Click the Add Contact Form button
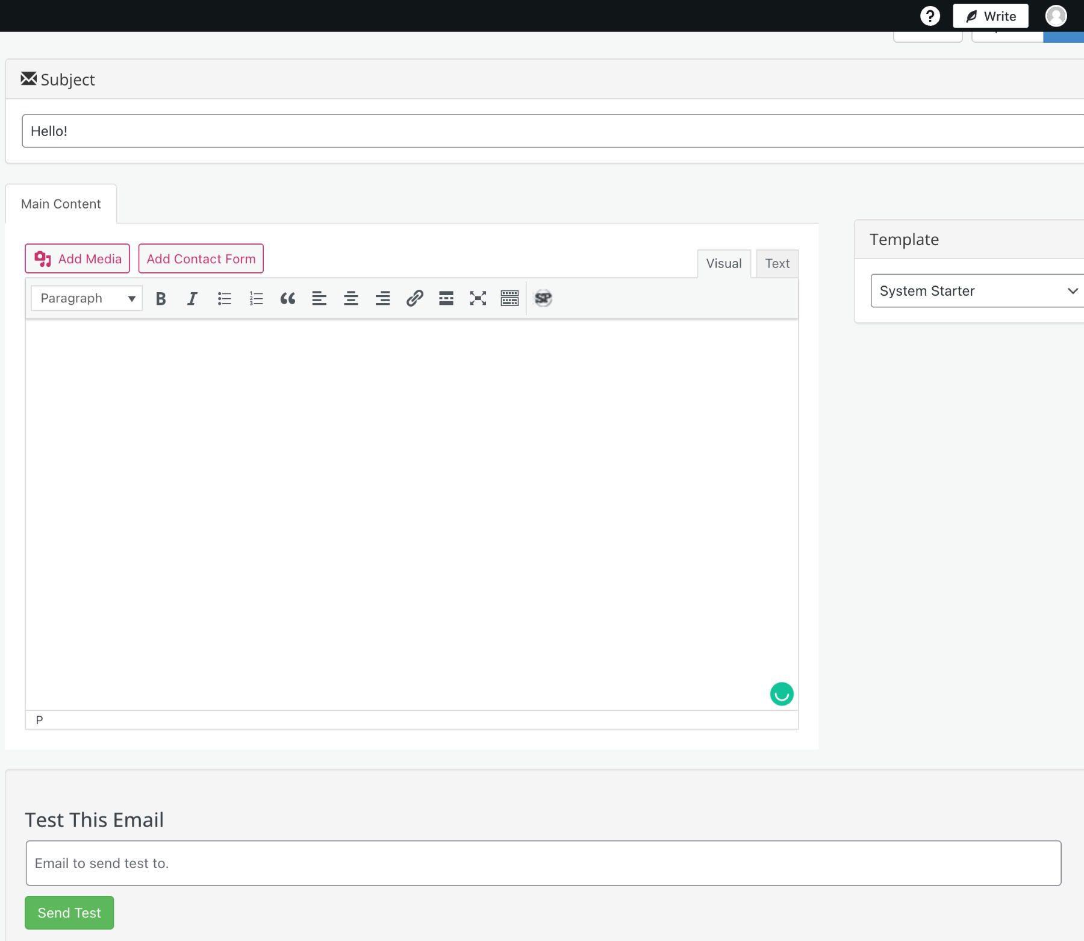Viewport: 1084px width, 941px height. tap(201, 258)
